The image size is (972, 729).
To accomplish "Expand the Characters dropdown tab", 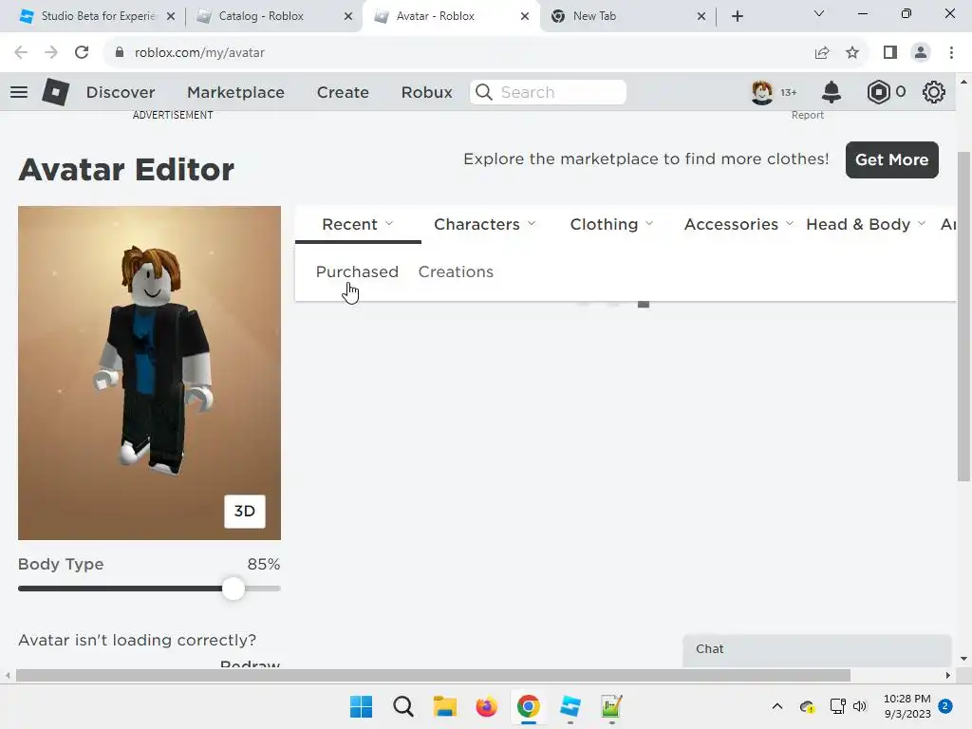I will point(485,224).
